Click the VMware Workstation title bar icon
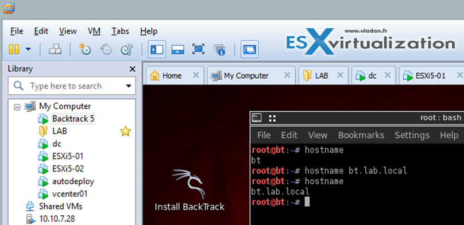 click(x=9, y=8)
